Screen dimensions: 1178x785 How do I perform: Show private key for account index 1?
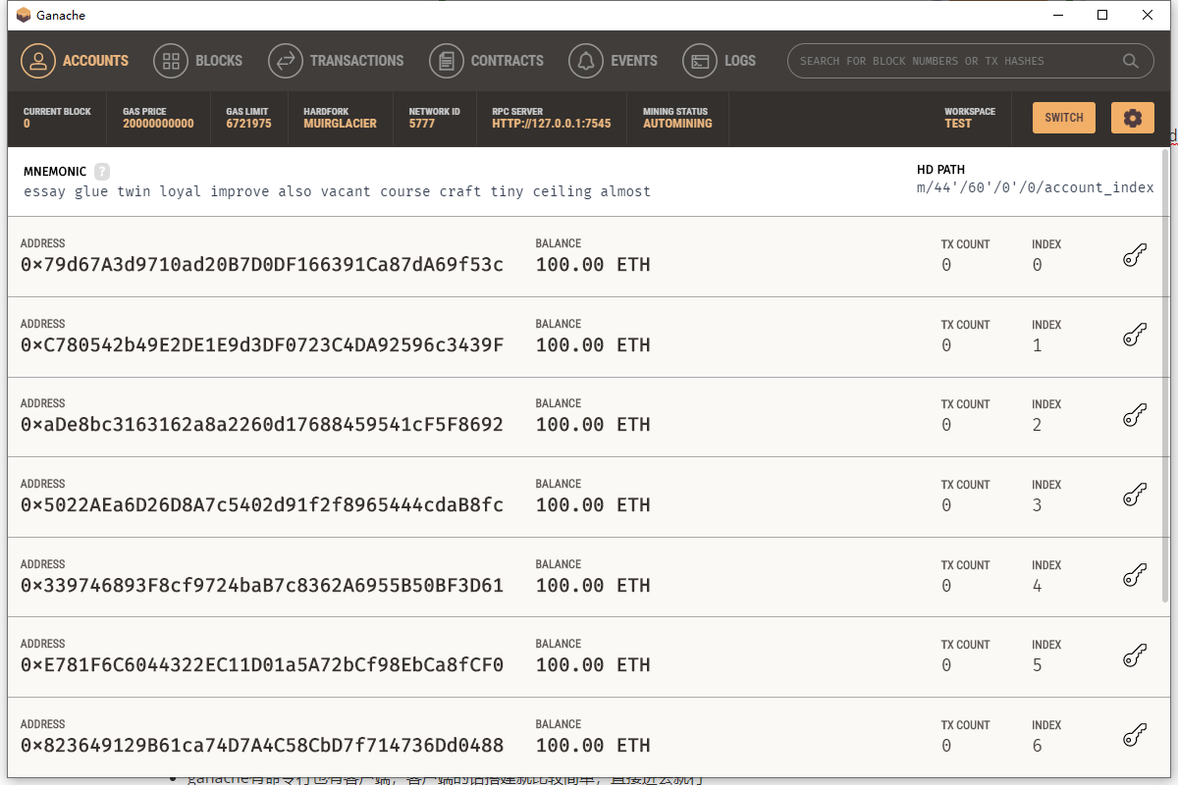1135,337
